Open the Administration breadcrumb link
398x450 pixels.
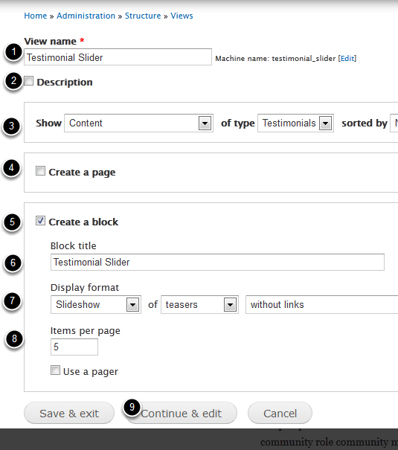coord(86,16)
